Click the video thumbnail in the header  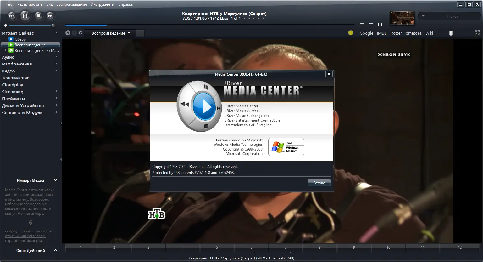coord(402,18)
